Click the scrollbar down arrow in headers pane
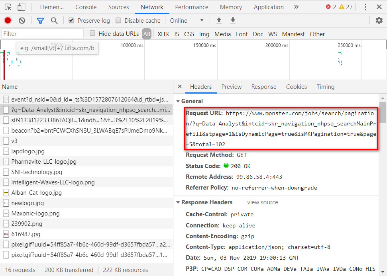387x276 pixels. 383,271
